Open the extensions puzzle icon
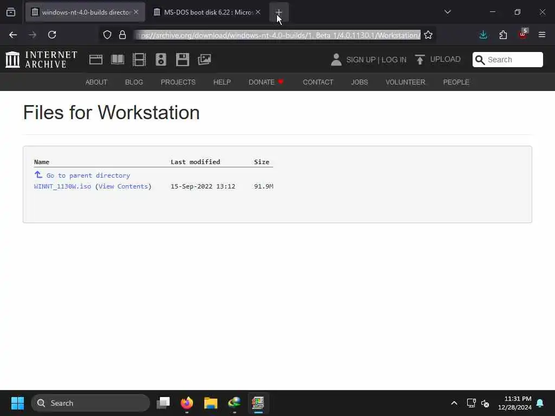This screenshot has height=416, width=555. 503,35
